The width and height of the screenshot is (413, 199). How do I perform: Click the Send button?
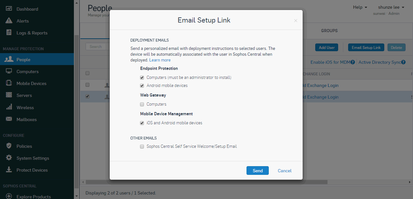tap(257, 171)
